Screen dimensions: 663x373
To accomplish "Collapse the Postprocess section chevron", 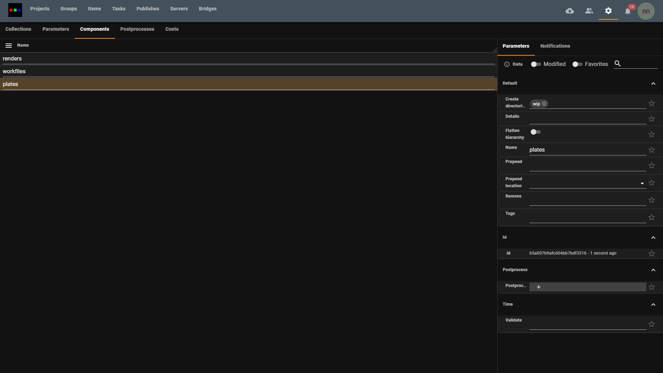I will pos(653,270).
